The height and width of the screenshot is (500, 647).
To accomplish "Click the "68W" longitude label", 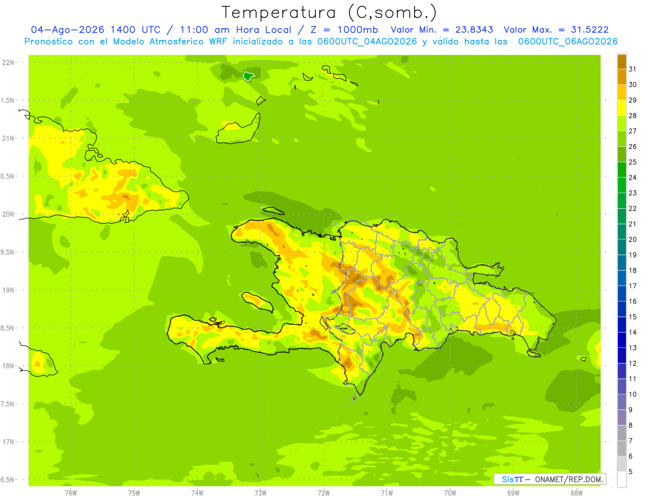I will coord(576,492).
